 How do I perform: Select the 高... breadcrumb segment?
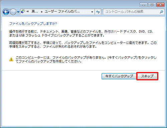point(35,11)
